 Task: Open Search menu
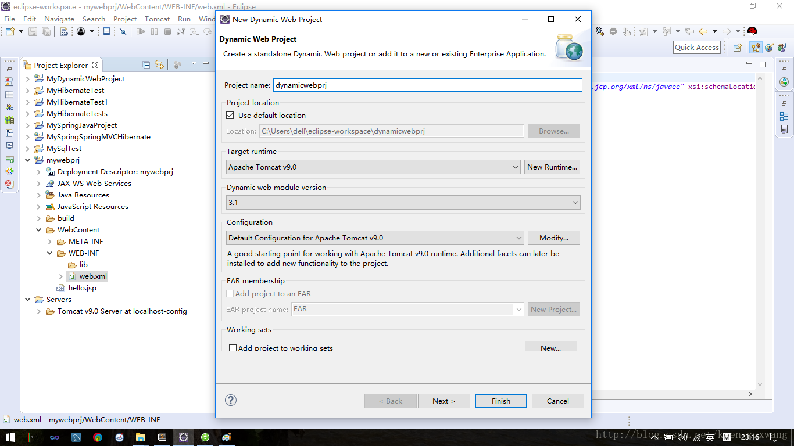[x=94, y=19]
